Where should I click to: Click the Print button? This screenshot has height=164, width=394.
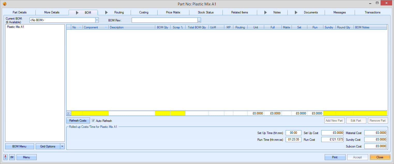pos(335,157)
